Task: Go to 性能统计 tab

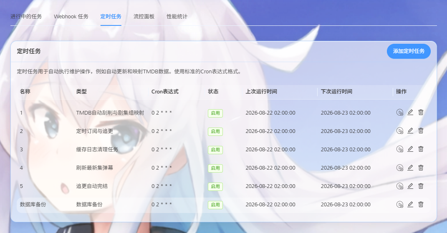Action: click(177, 17)
